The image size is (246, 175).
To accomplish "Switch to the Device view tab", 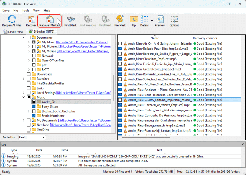I will (x=13, y=32).
